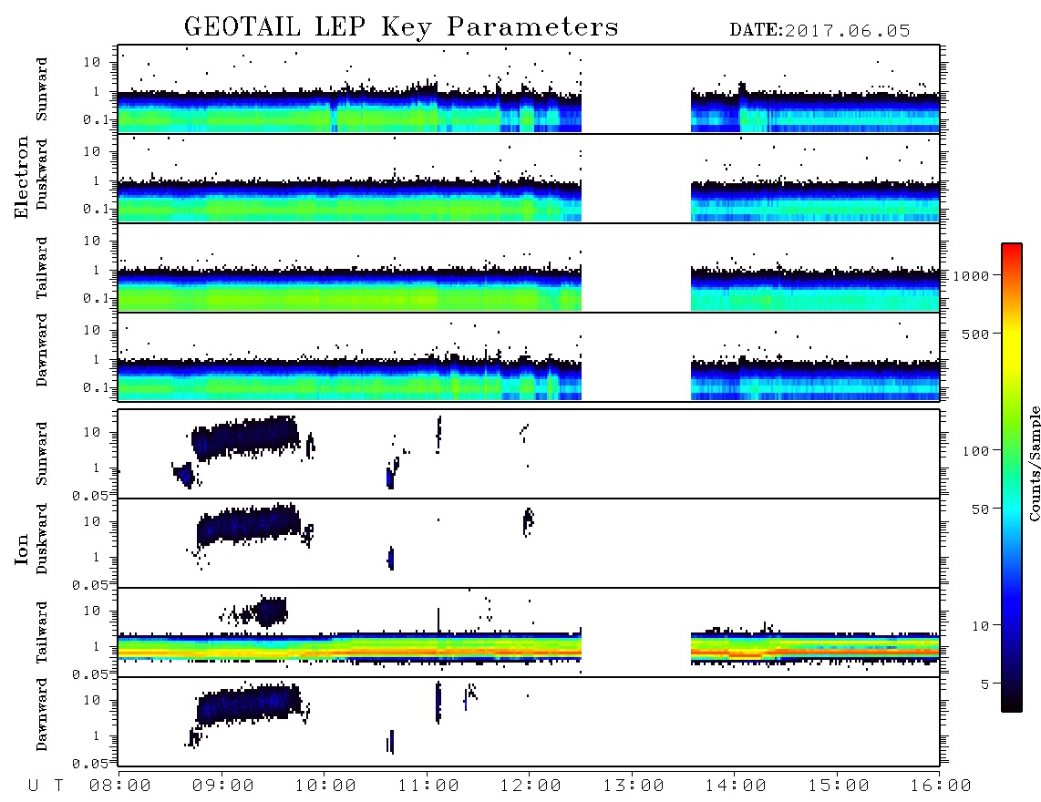
Task: Click the rainbow color scale bar
Action: point(1012,478)
